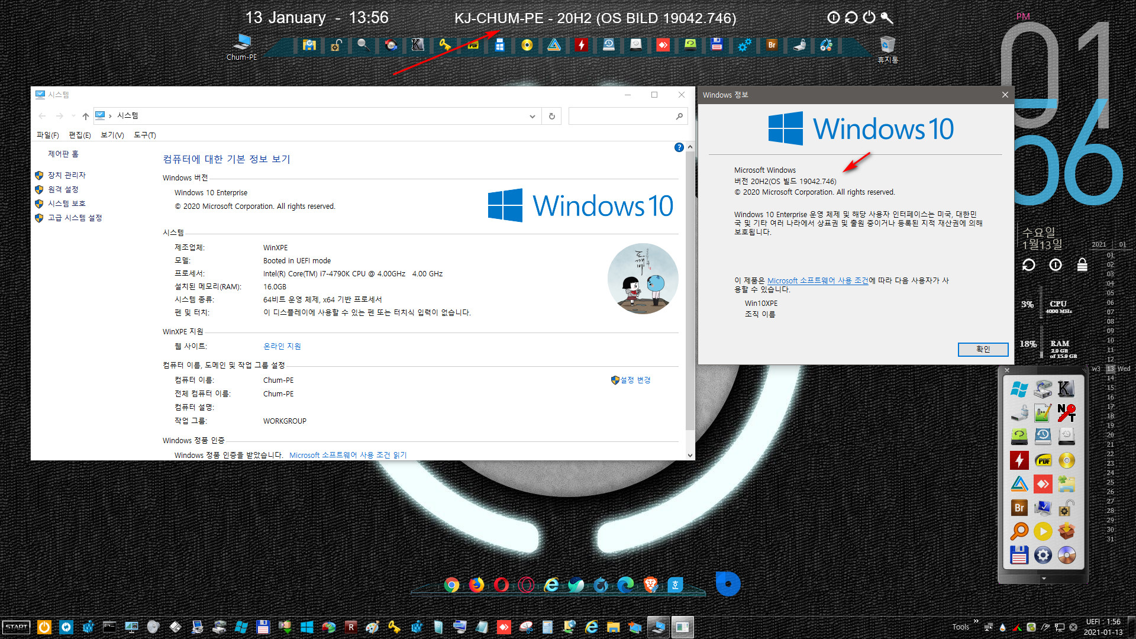Click the help question mark in System window
Viewport: 1136px width, 639px height.
(x=679, y=147)
